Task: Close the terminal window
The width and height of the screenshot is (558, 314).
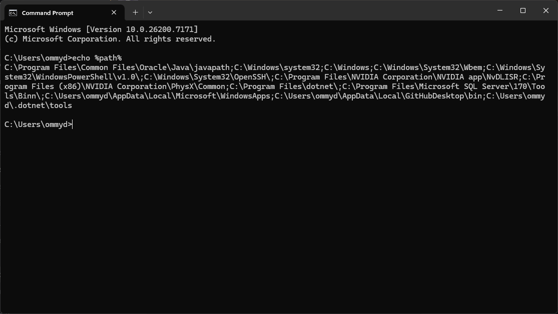Action: coord(545,10)
